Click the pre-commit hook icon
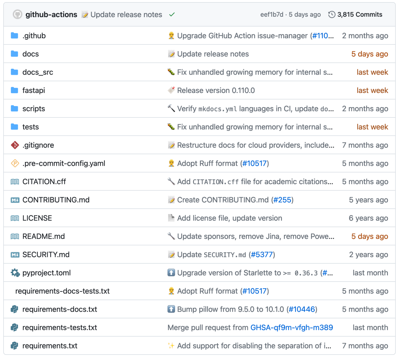This screenshot has width=399, height=359. click(x=15, y=163)
